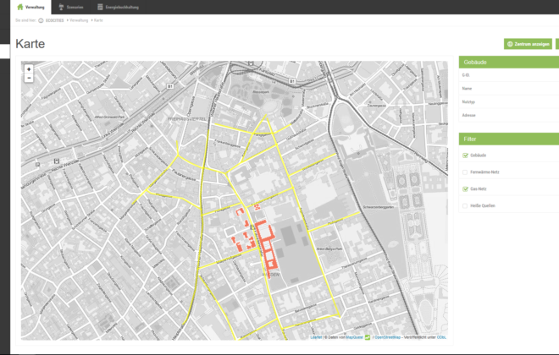Click the Adresse row in Gebäude panel

(x=509, y=115)
